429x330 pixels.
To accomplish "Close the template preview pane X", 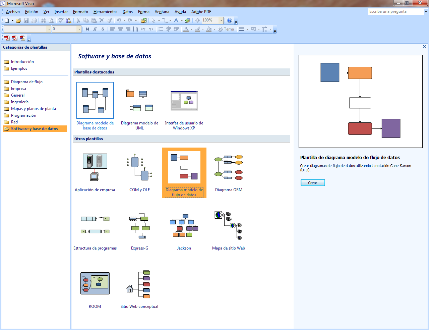I will point(424,47).
